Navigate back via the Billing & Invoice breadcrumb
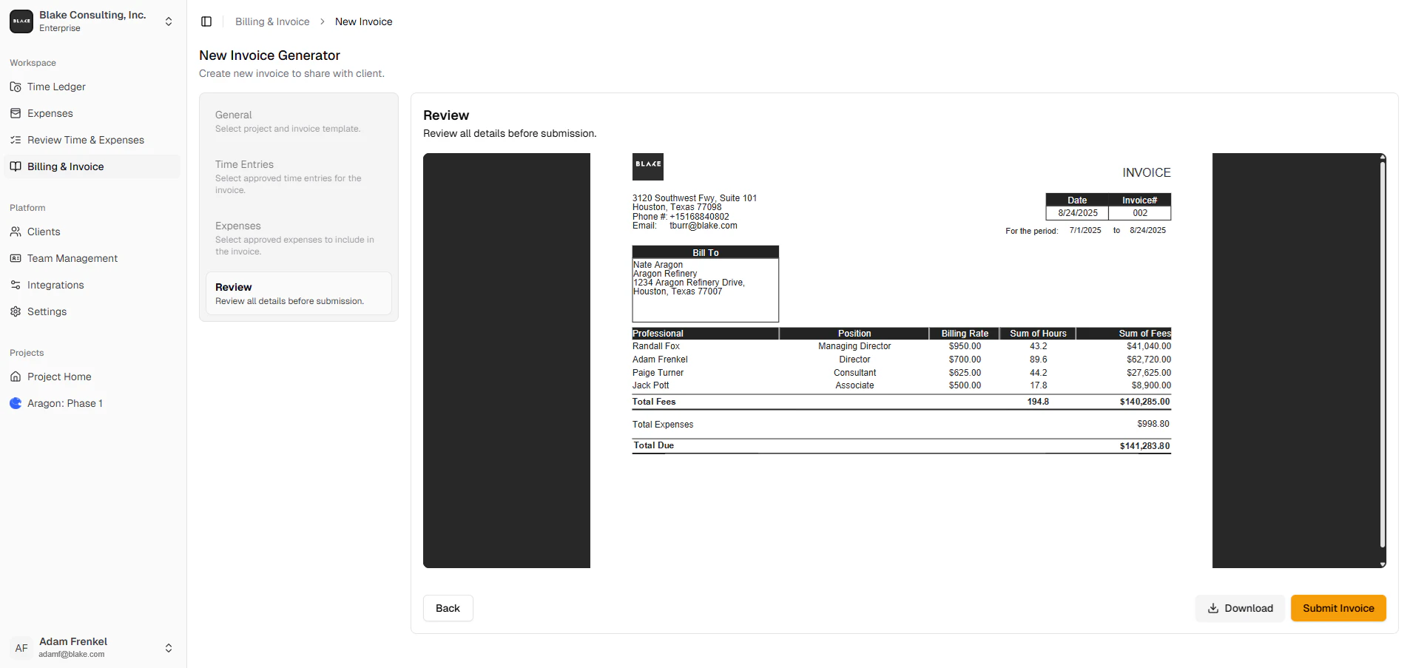The width and height of the screenshot is (1407, 668). click(x=271, y=21)
